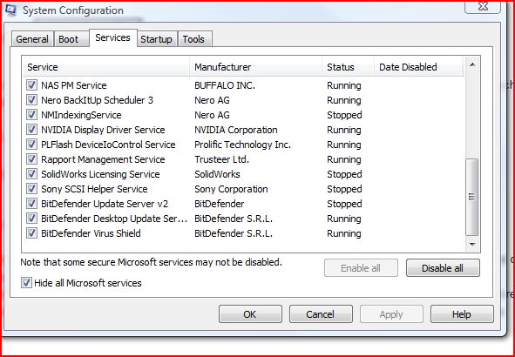Switch to the General tab
Screen dimensions: 515x357
tap(32, 39)
